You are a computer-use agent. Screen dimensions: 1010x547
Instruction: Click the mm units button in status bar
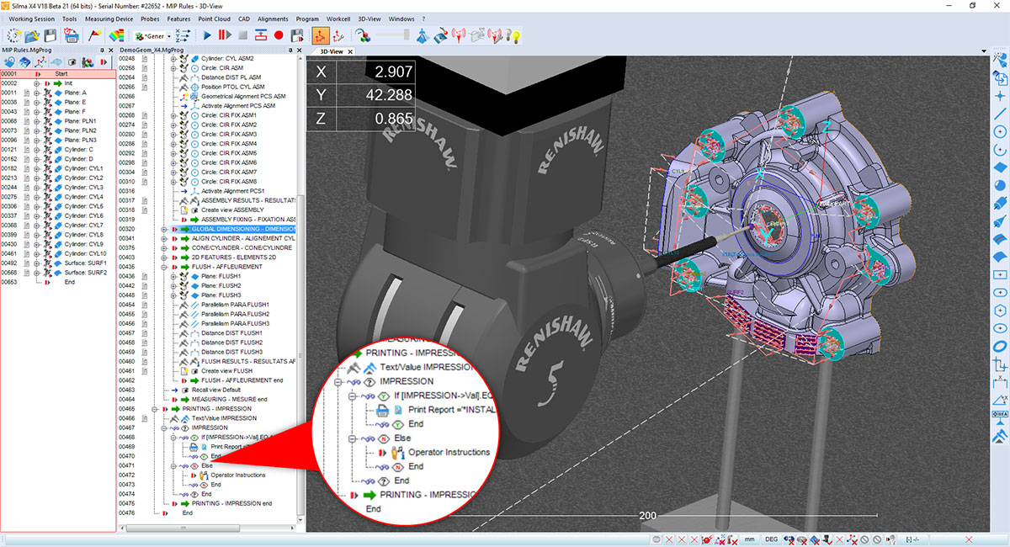click(748, 538)
